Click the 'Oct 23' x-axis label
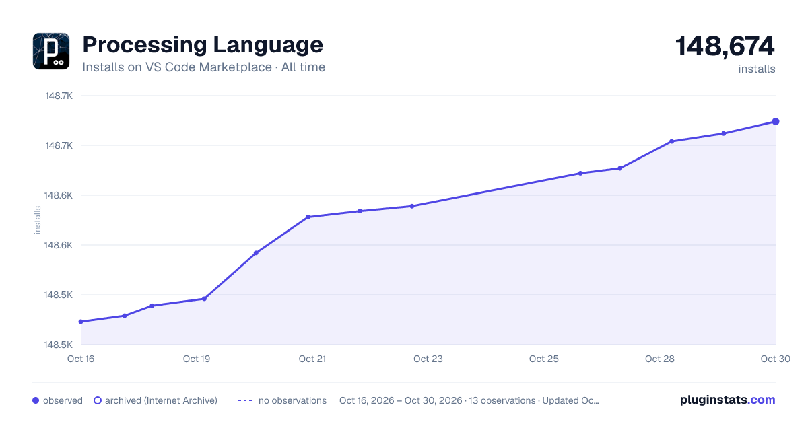Image resolution: width=808 pixels, height=424 pixels. tap(428, 359)
